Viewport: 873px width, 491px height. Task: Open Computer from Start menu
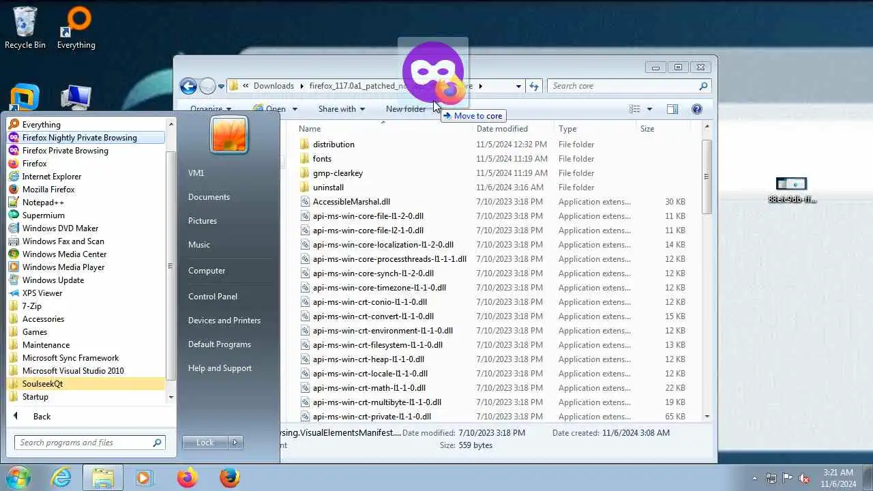[207, 271]
